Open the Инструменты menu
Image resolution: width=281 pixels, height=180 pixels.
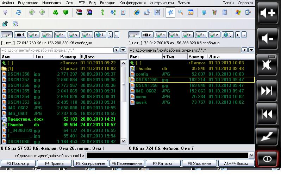[x=162, y=3]
